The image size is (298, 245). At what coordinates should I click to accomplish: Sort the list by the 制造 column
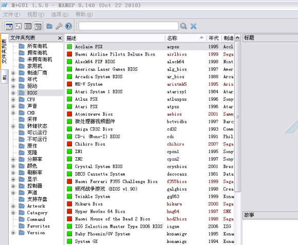click(228, 38)
